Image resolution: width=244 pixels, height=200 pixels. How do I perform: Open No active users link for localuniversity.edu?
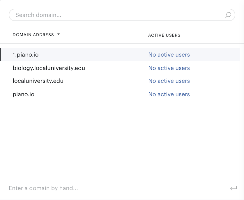pyautogui.click(x=169, y=81)
